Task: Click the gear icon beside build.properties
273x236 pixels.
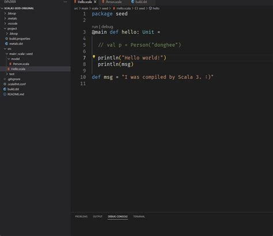Action: coord(6,39)
